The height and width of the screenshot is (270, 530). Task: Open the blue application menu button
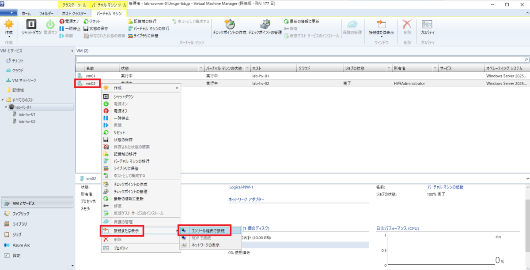point(8,14)
